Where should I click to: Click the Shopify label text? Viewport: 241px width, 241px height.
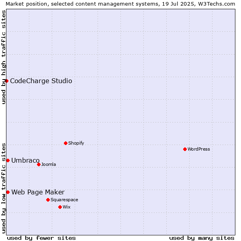[76, 143]
